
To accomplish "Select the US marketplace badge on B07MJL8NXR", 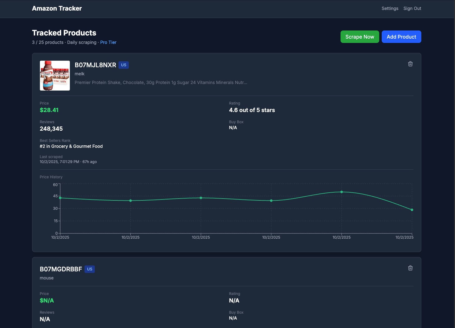I will coord(123,65).
